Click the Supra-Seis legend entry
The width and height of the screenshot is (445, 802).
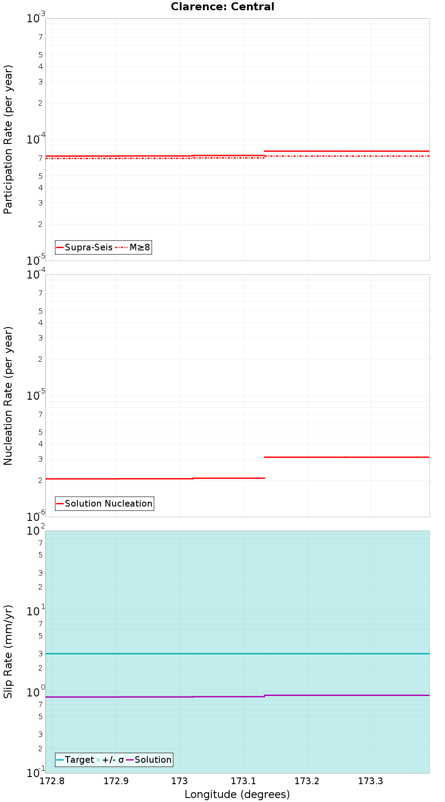(x=84, y=247)
